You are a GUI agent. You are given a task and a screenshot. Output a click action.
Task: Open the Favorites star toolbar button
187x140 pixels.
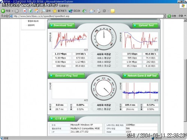click(x=59, y=11)
